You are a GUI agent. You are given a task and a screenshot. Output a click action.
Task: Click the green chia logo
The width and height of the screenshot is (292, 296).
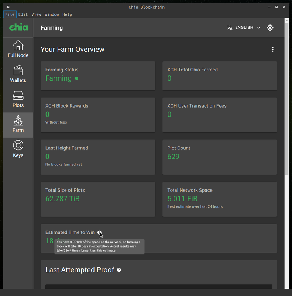tap(19, 27)
